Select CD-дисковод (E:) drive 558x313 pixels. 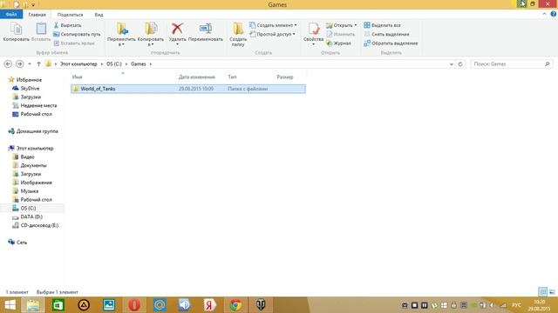[x=35, y=225]
